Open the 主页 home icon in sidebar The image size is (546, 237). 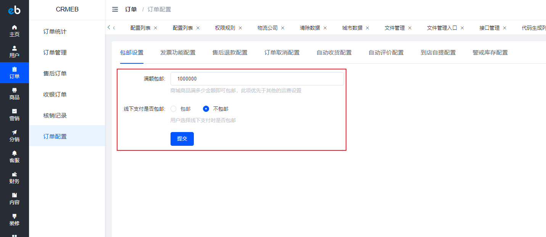point(14,27)
